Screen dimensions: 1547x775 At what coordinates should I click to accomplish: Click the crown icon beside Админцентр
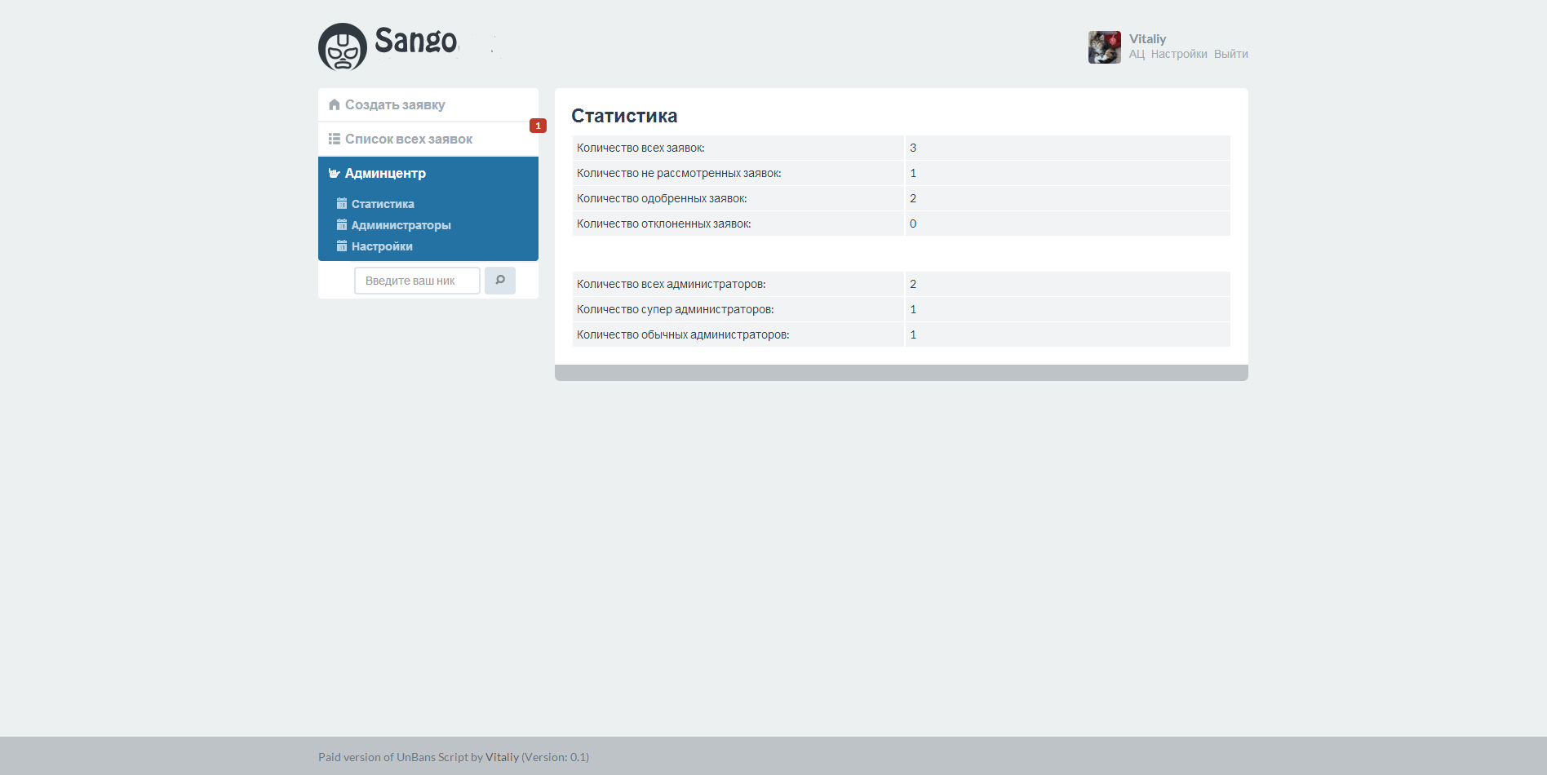click(334, 173)
